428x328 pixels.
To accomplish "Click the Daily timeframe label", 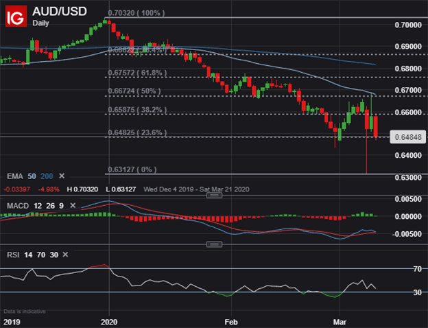I will pyautogui.click(x=40, y=23).
